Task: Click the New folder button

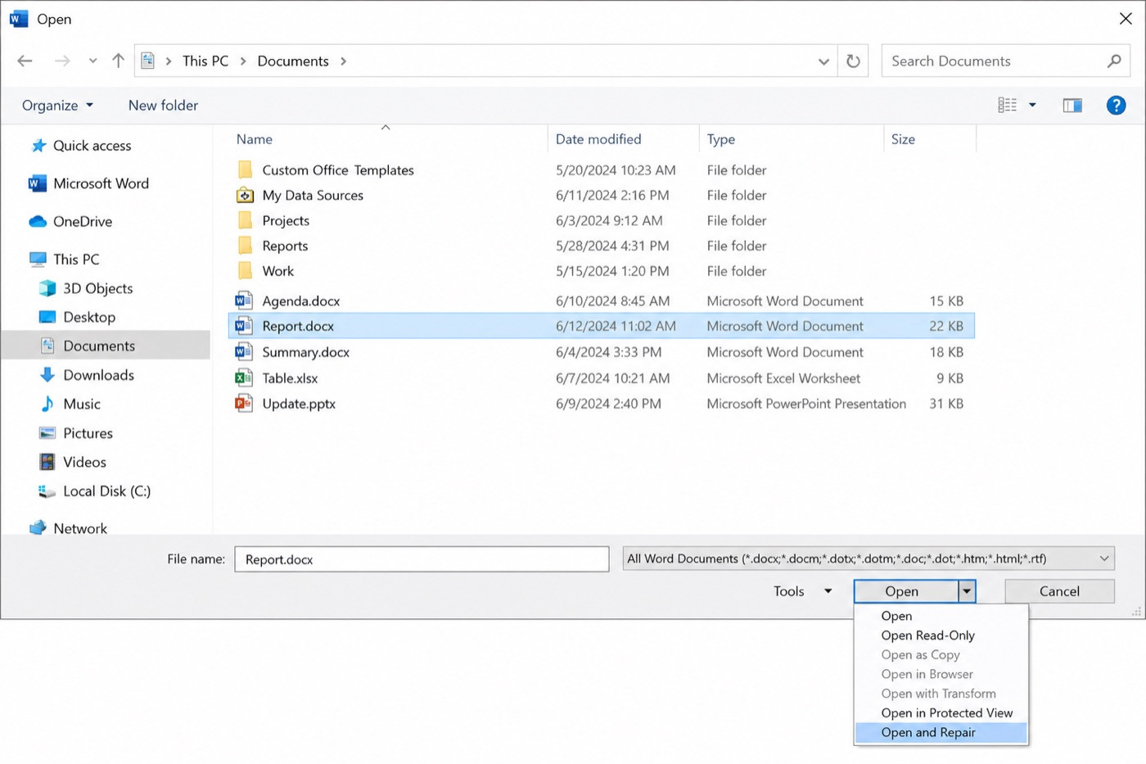Action: pyautogui.click(x=163, y=105)
